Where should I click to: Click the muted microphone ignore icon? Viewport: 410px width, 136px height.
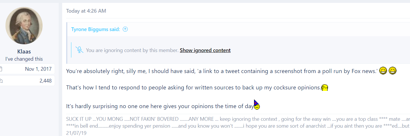click(x=79, y=50)
